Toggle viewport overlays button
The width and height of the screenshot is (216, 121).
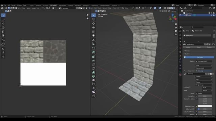[x=160, y=8]
